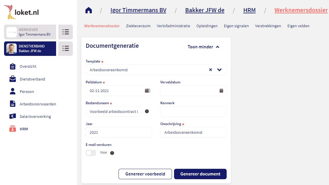Click the Genereer voorbeeld button

pos(145,174)
